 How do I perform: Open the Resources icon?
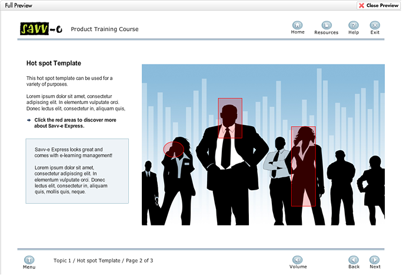pos(327,25)
